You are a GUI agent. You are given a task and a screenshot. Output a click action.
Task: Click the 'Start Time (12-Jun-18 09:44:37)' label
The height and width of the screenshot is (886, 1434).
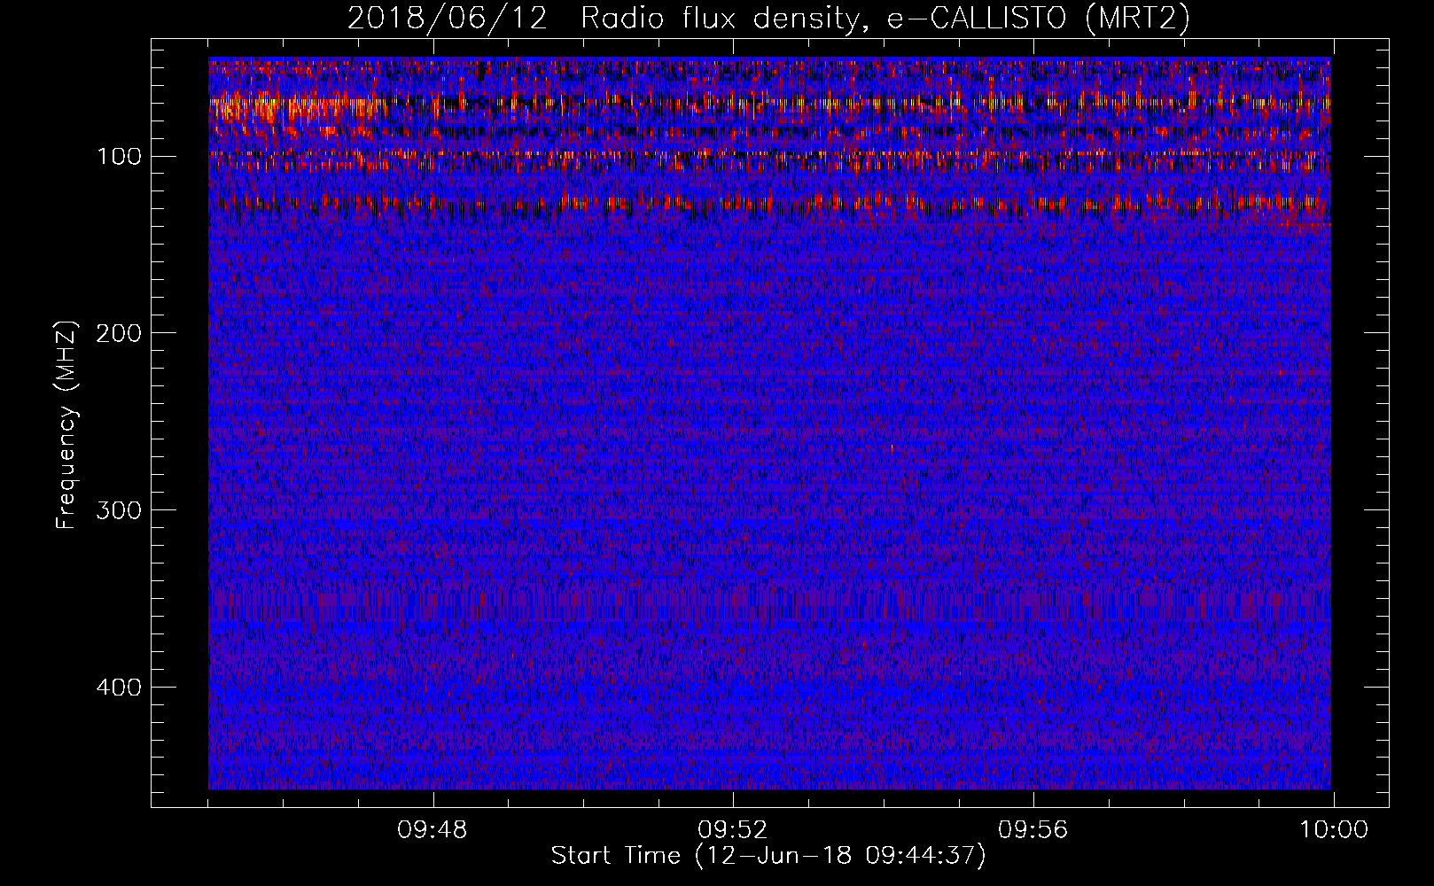[x=768, y=856]
